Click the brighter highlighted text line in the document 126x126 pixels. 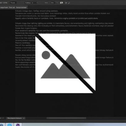[56, 18]
